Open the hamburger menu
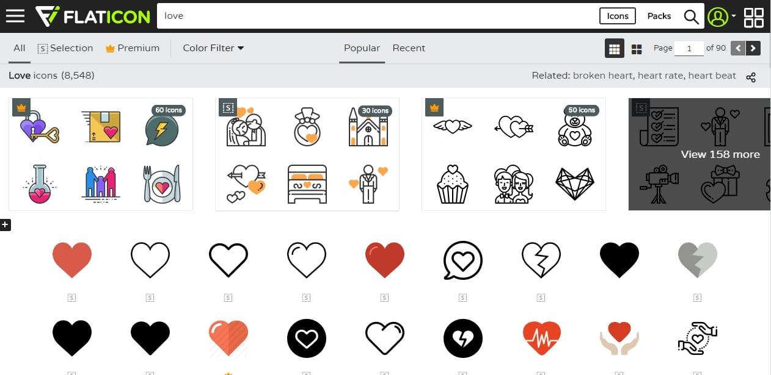 tap(15, 16)
